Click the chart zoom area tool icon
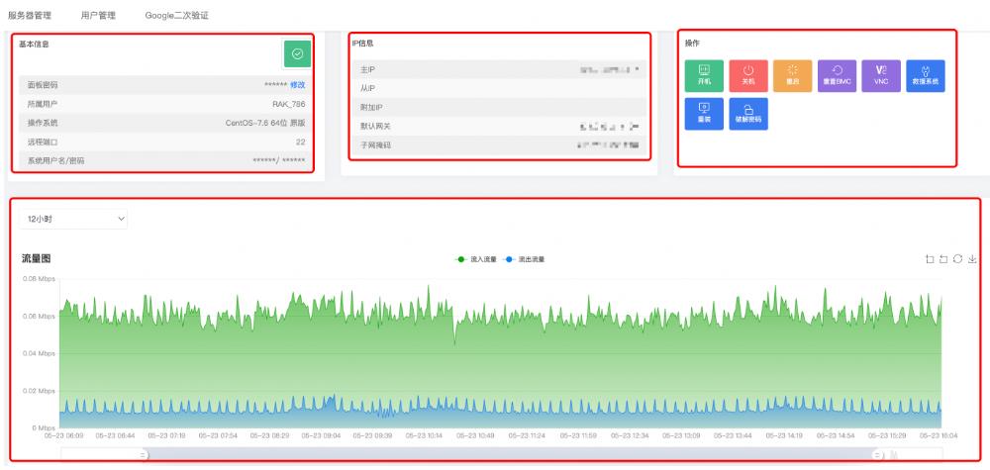 pos(929,259)
